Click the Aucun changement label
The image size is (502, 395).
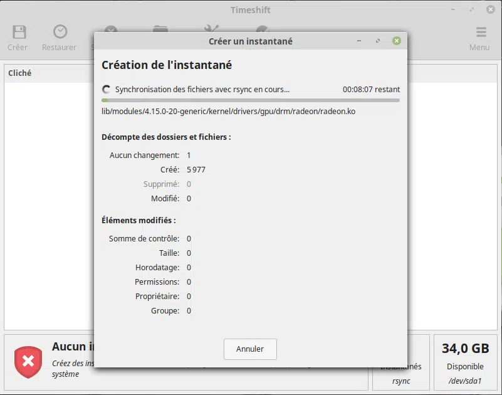click(144, 155)
